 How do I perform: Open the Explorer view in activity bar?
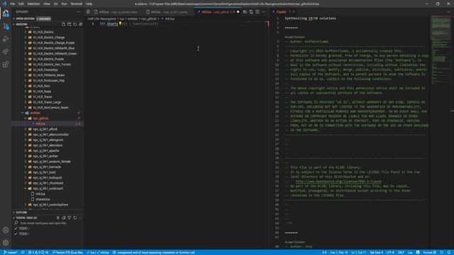(6, 13)
